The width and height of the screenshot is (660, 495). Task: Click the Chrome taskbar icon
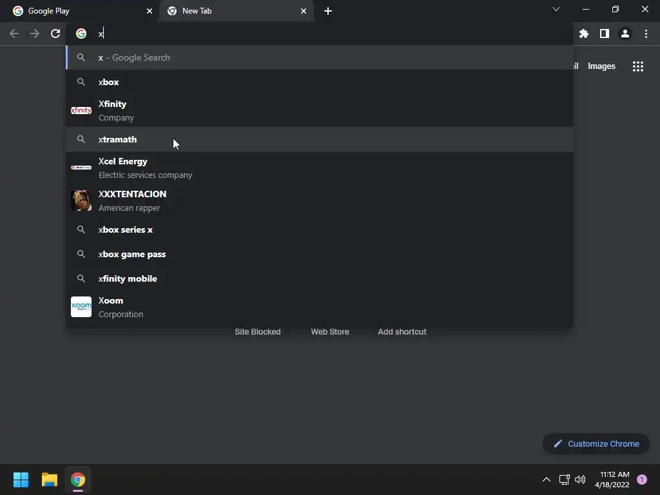tap(78, 480)
